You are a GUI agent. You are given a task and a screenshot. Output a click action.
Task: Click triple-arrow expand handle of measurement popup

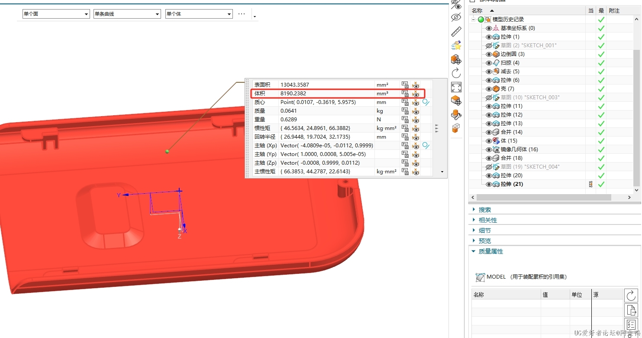click(x=437, y=128)
